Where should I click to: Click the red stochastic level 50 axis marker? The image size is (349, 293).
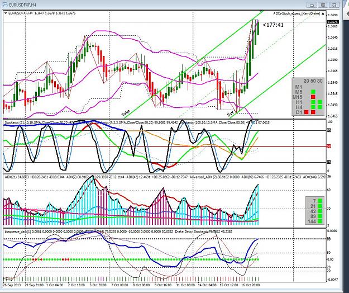328,146
